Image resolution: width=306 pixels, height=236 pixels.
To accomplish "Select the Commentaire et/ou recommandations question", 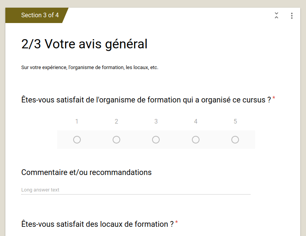I will [x=87, y=172].
